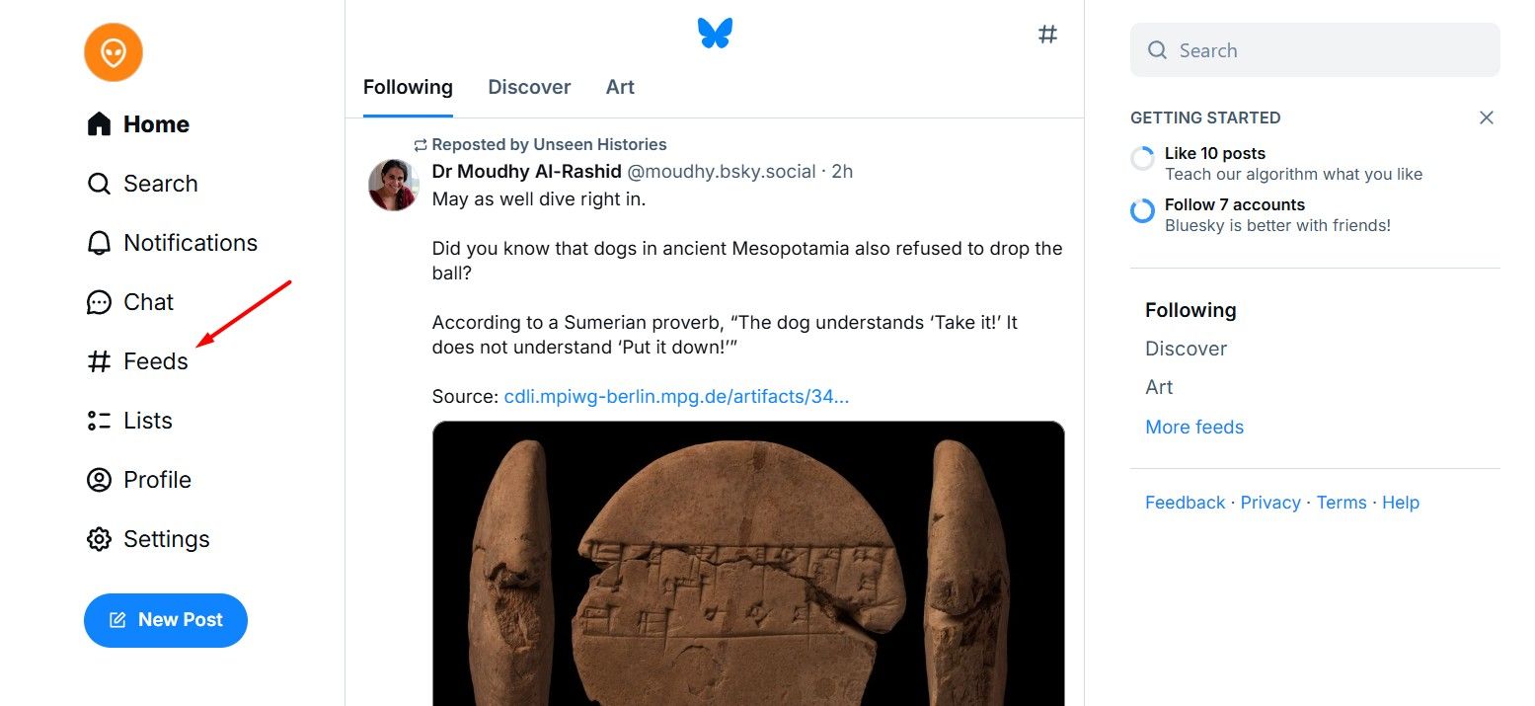Click the Home house icon
The height and width of the screenshot is (706, 1535).
(99, 124)
